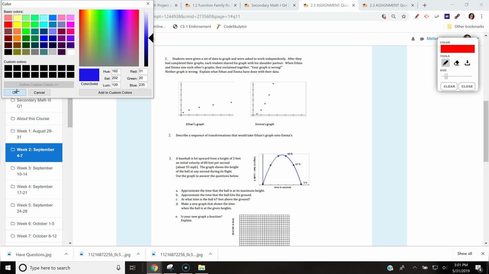This screenshot has height=274, width=489.
Task: Open the messages chat bubble icon
Action: (x=421, y=39)
